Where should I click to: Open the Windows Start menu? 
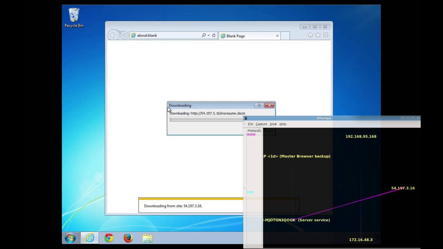coord(70,238)
